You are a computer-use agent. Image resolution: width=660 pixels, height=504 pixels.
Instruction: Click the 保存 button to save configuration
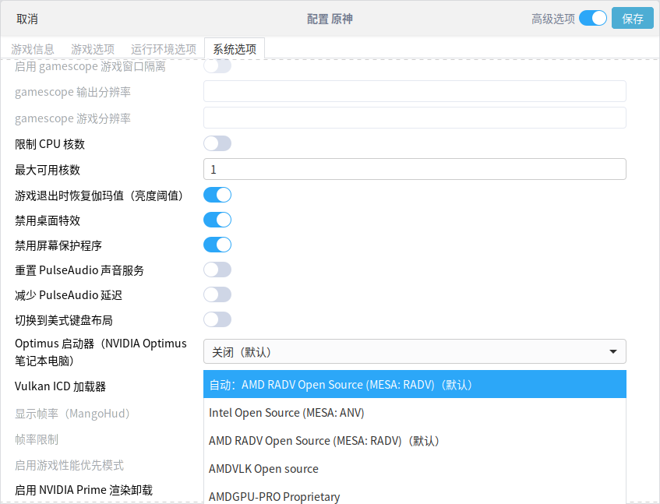point(633,17)
